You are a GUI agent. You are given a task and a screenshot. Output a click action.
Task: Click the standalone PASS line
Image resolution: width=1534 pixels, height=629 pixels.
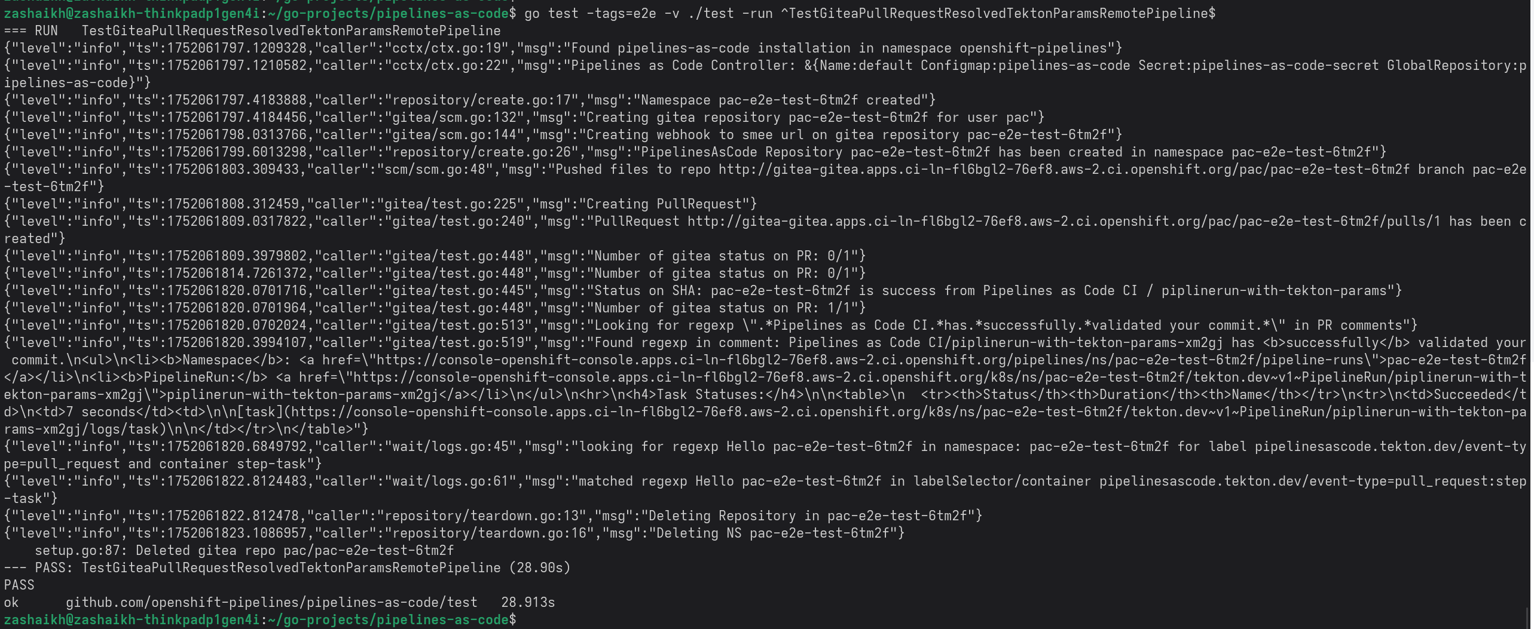19,585
